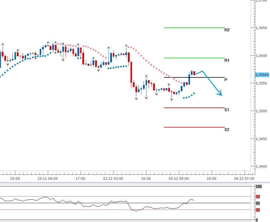Click the RSI 50 midline label
Screen dimensions: 270x222
click(258, 203)
